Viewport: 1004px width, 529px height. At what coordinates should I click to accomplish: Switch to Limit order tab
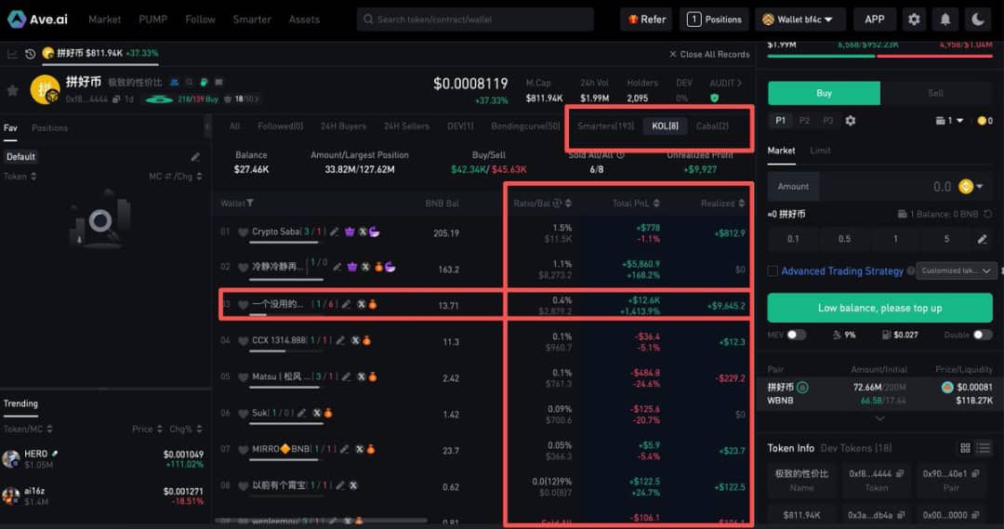[820, 151]
